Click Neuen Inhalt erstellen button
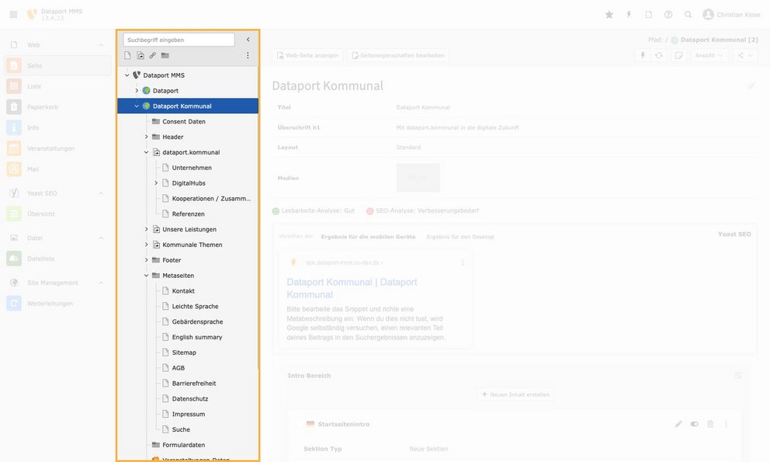 click(515, 394)
